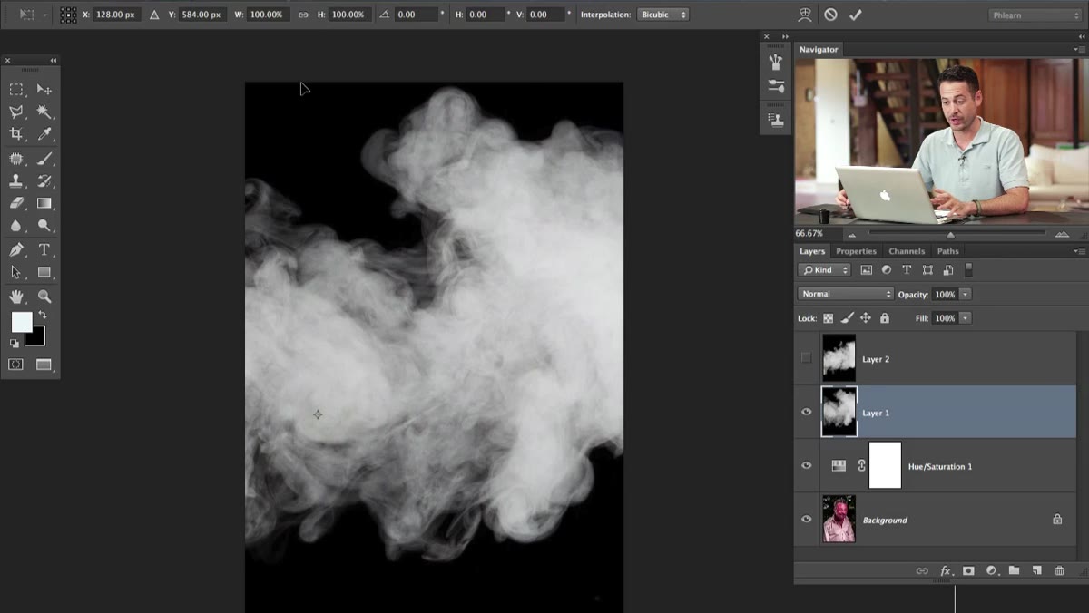The image size is (1089, 613).
Task: Select the Rectangle shape tool
Action: tap(44, 272)
